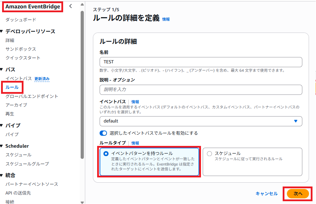Open グローバルエンドポイント in the sidebar
The image size is (316, 204).
(x=32, y=96)
